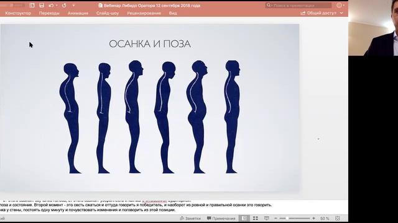Go to the Рецензирование tab
Screen dimensions: 398x223
(144, 13)
